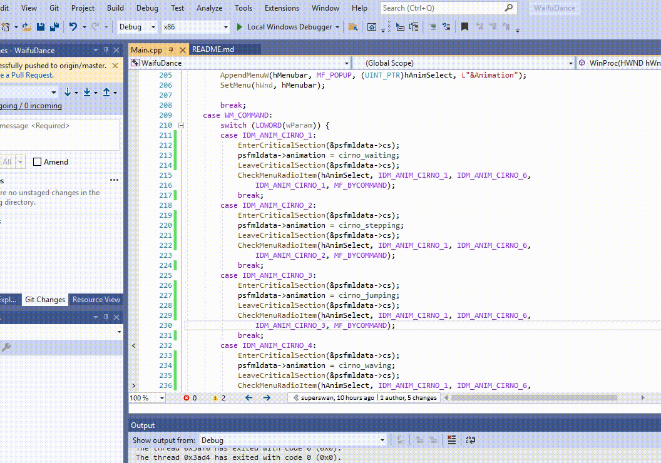This screenshot has height=463, width=661.
Task: Click the Pull icon in Git Changes
Action: coord(87,92)
